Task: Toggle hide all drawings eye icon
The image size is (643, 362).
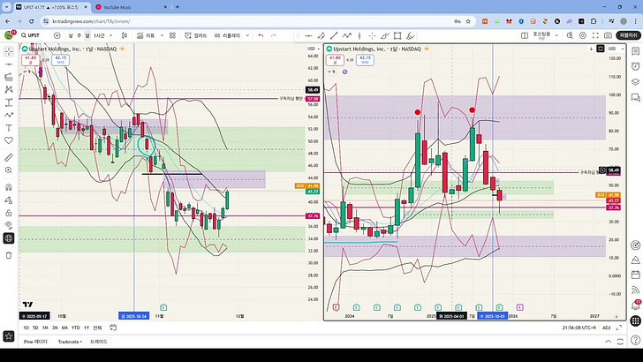Action: coord(9,225)
